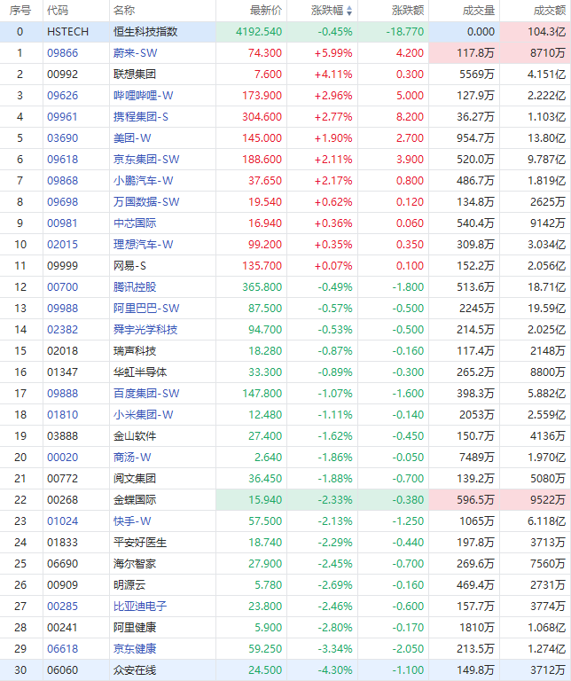This screenshot has height=681, width=571.
Task: Open 腾讯控股 stock link
Action: point(135,287)
